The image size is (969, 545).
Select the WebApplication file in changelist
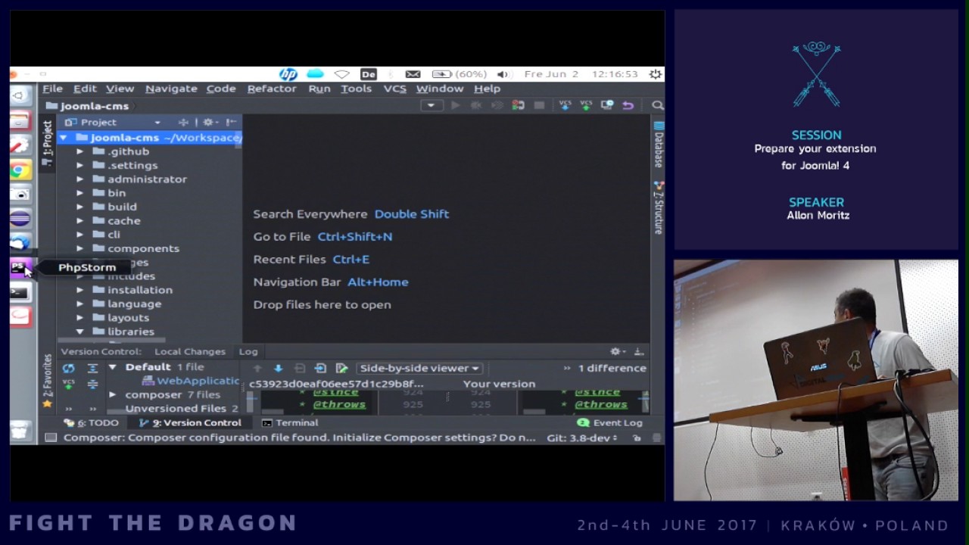pyautogui.click(x=190, y=381)
